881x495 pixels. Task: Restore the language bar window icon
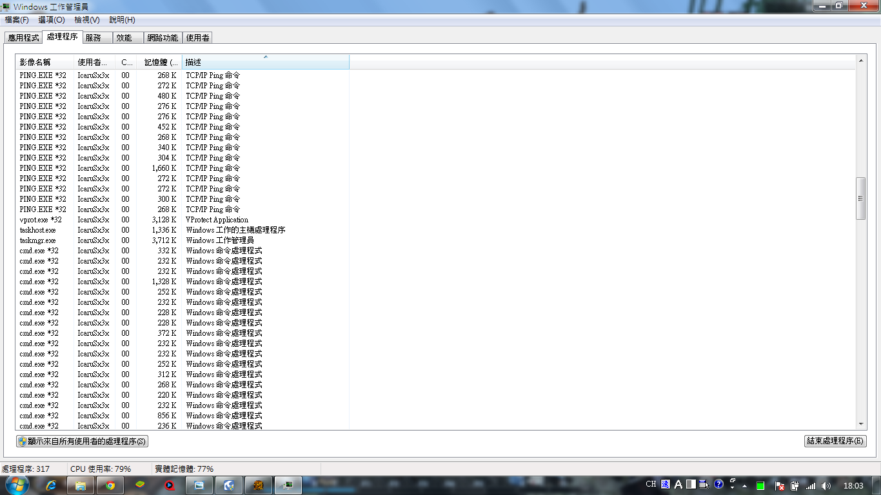point(733,481)
